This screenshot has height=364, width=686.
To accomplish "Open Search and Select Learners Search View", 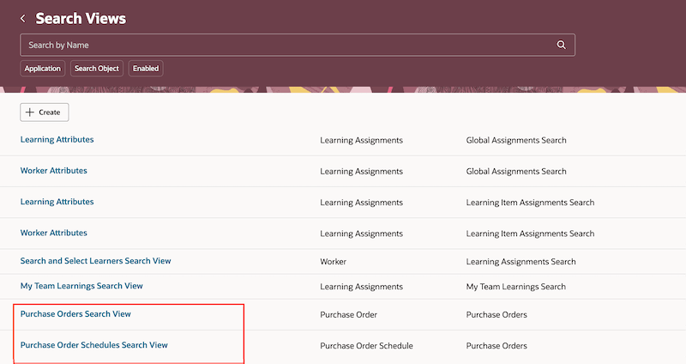I will coord(101,261).
